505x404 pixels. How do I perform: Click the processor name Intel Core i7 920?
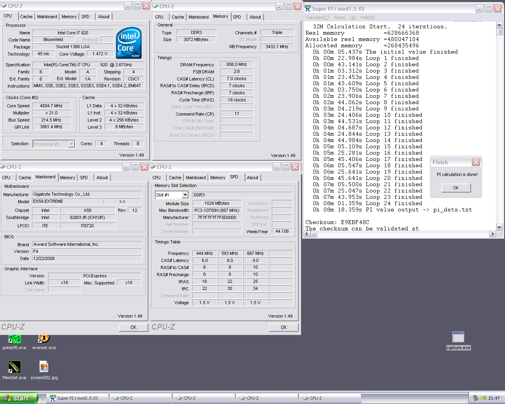click(73, 33)
